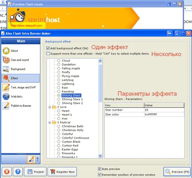Select Easter Eggs effect
Image resolution: width=192 pixels, height=178 pixels.
pos(70,149)
